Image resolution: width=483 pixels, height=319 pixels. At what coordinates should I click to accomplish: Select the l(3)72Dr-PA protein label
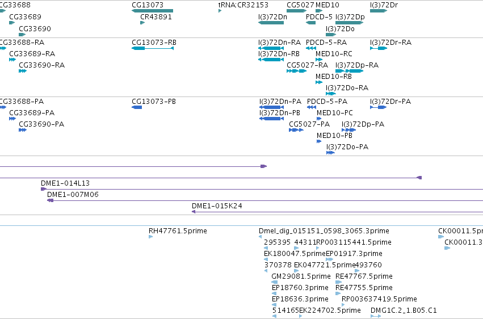tap(390, 101)
